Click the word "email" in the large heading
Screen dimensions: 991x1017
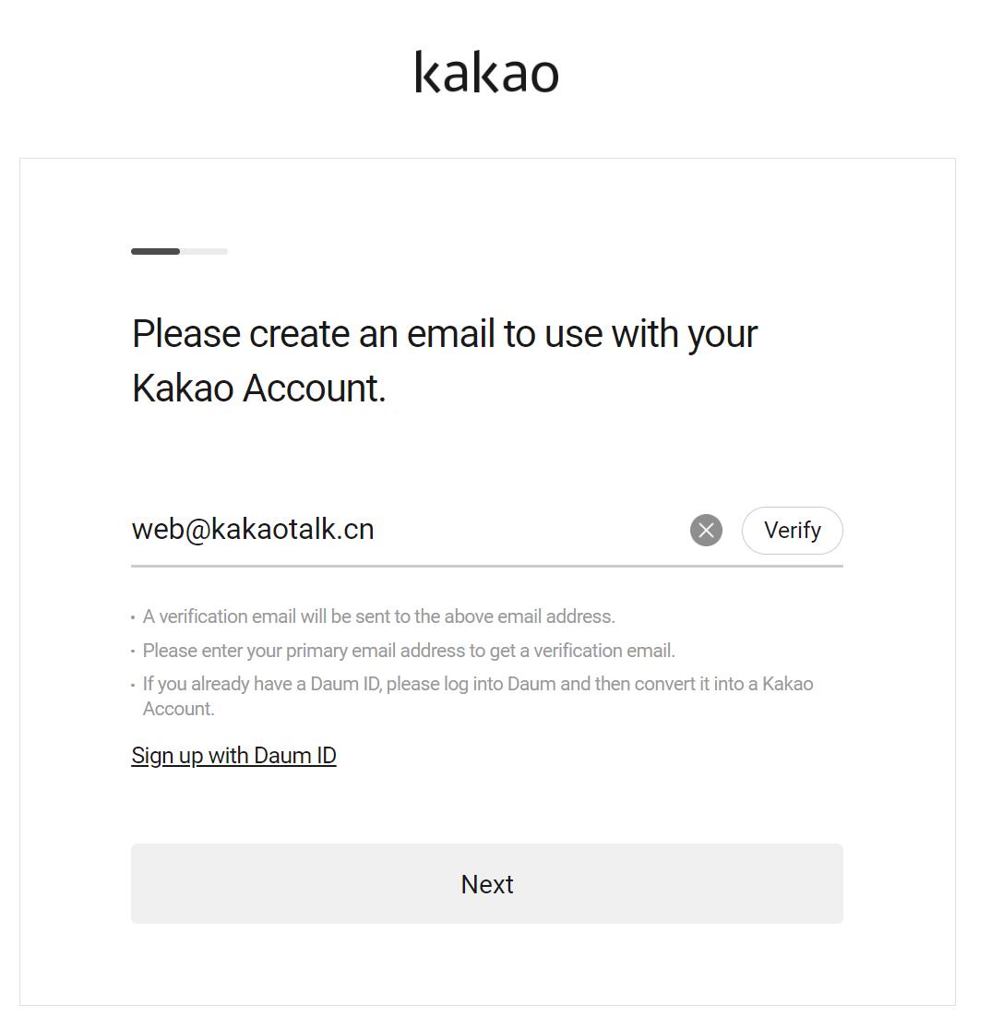click(450, 334)
